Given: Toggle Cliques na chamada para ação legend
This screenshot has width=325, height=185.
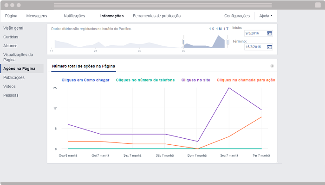Looking at the screenshot, I should coord(246,80).
